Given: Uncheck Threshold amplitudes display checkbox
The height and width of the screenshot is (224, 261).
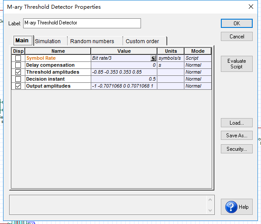Looking at the screenshot, I should pyautogui.click(x=18, y=72).
